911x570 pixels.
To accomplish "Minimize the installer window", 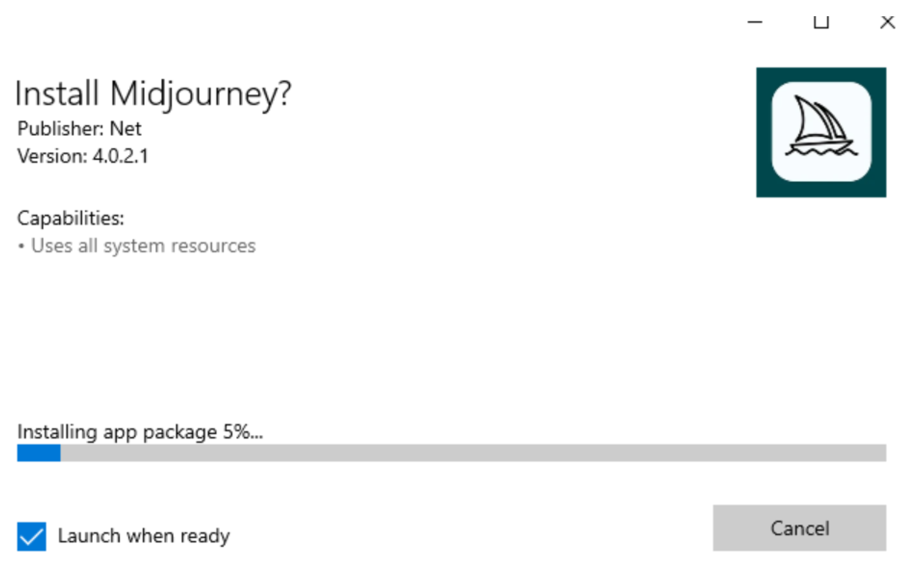I will click(754, 22).
